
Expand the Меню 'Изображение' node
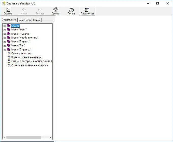point(4,38)
